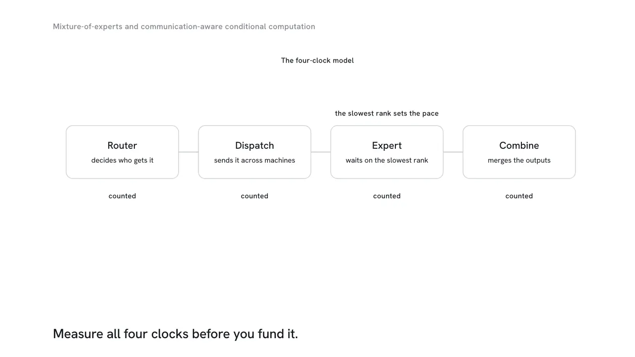Click connector line between Expert and Combine
Viewport: 635px width, 357px height.
pyautogui.click(x=453, y=152)
